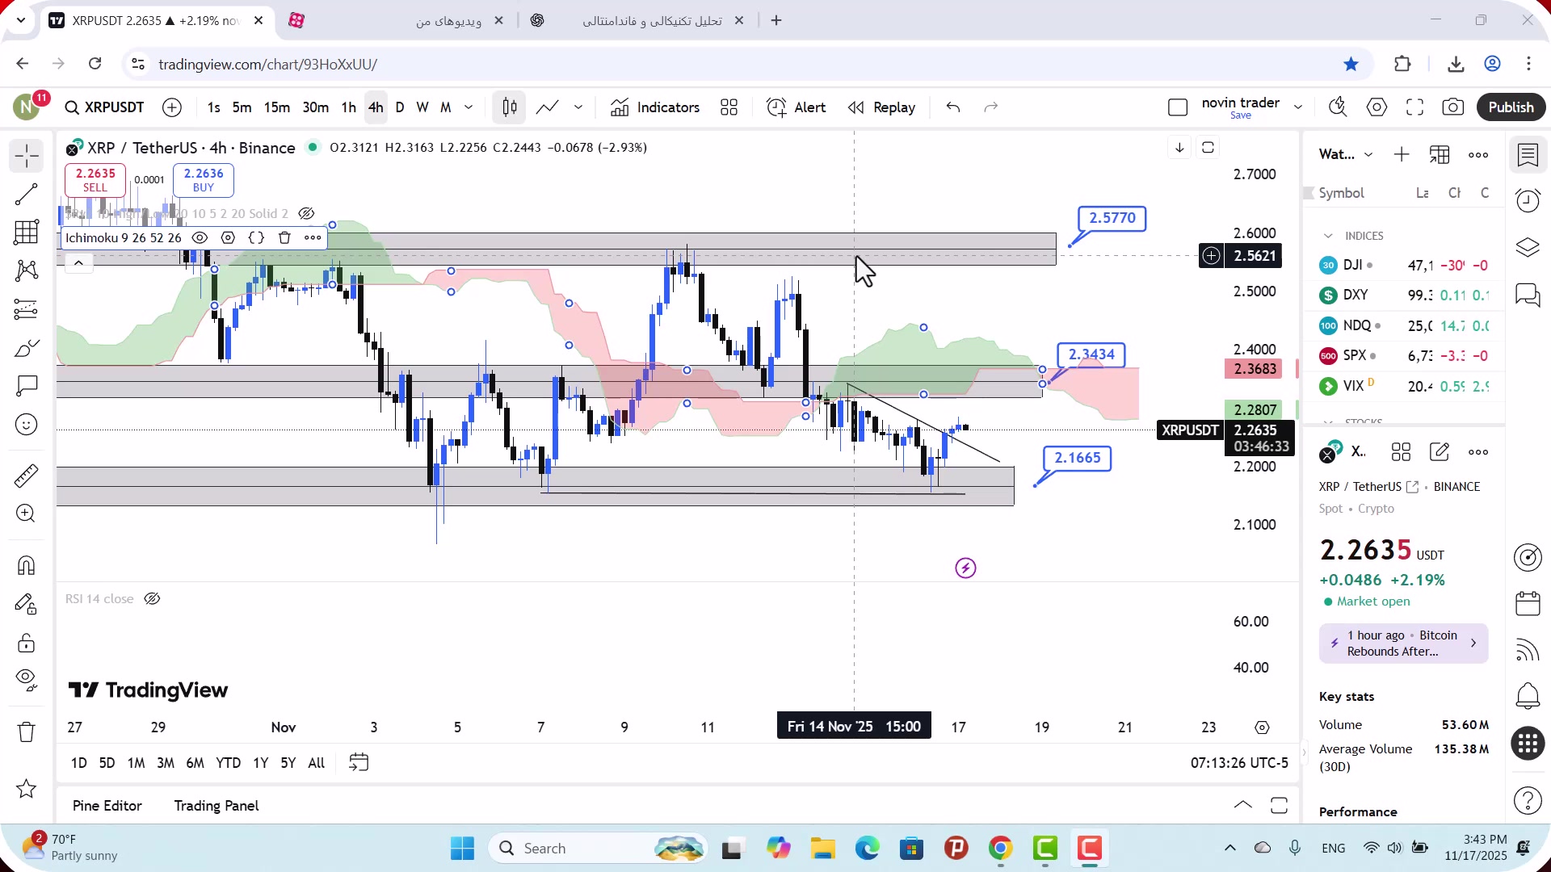Image resolution: width=1551 pixels, height=872 pixels.
Task: Click the Windows Start button
Action: point(462,849)
